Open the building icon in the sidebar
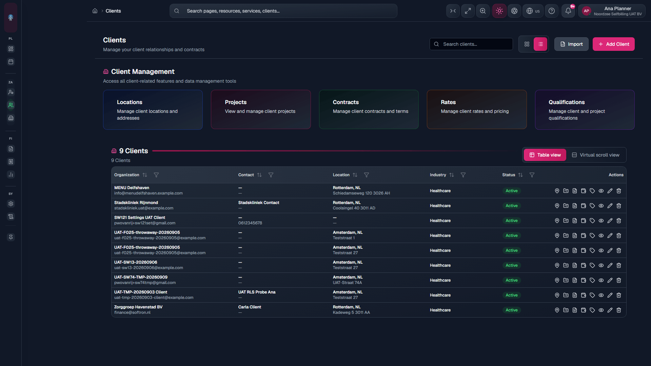The width and height of the screenshot is (651, 366). 11,118
